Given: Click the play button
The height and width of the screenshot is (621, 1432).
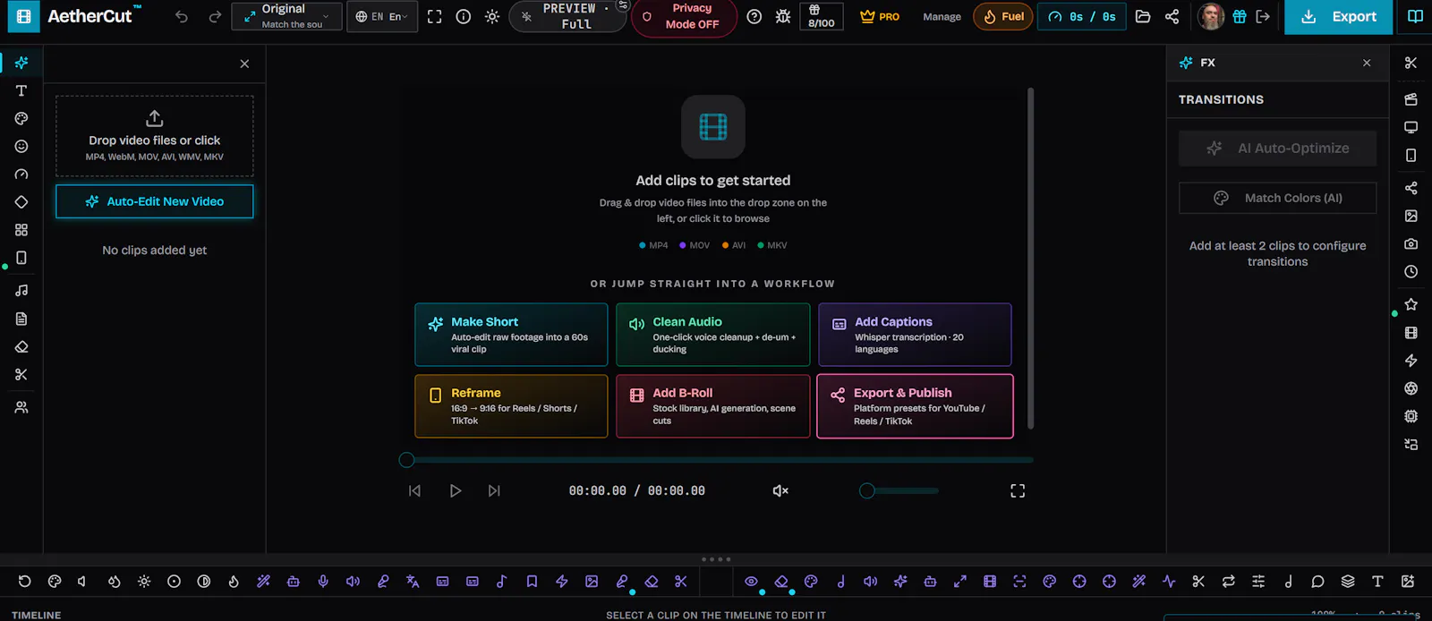Looking at the screenshot, I should click(x=455, y=490).
